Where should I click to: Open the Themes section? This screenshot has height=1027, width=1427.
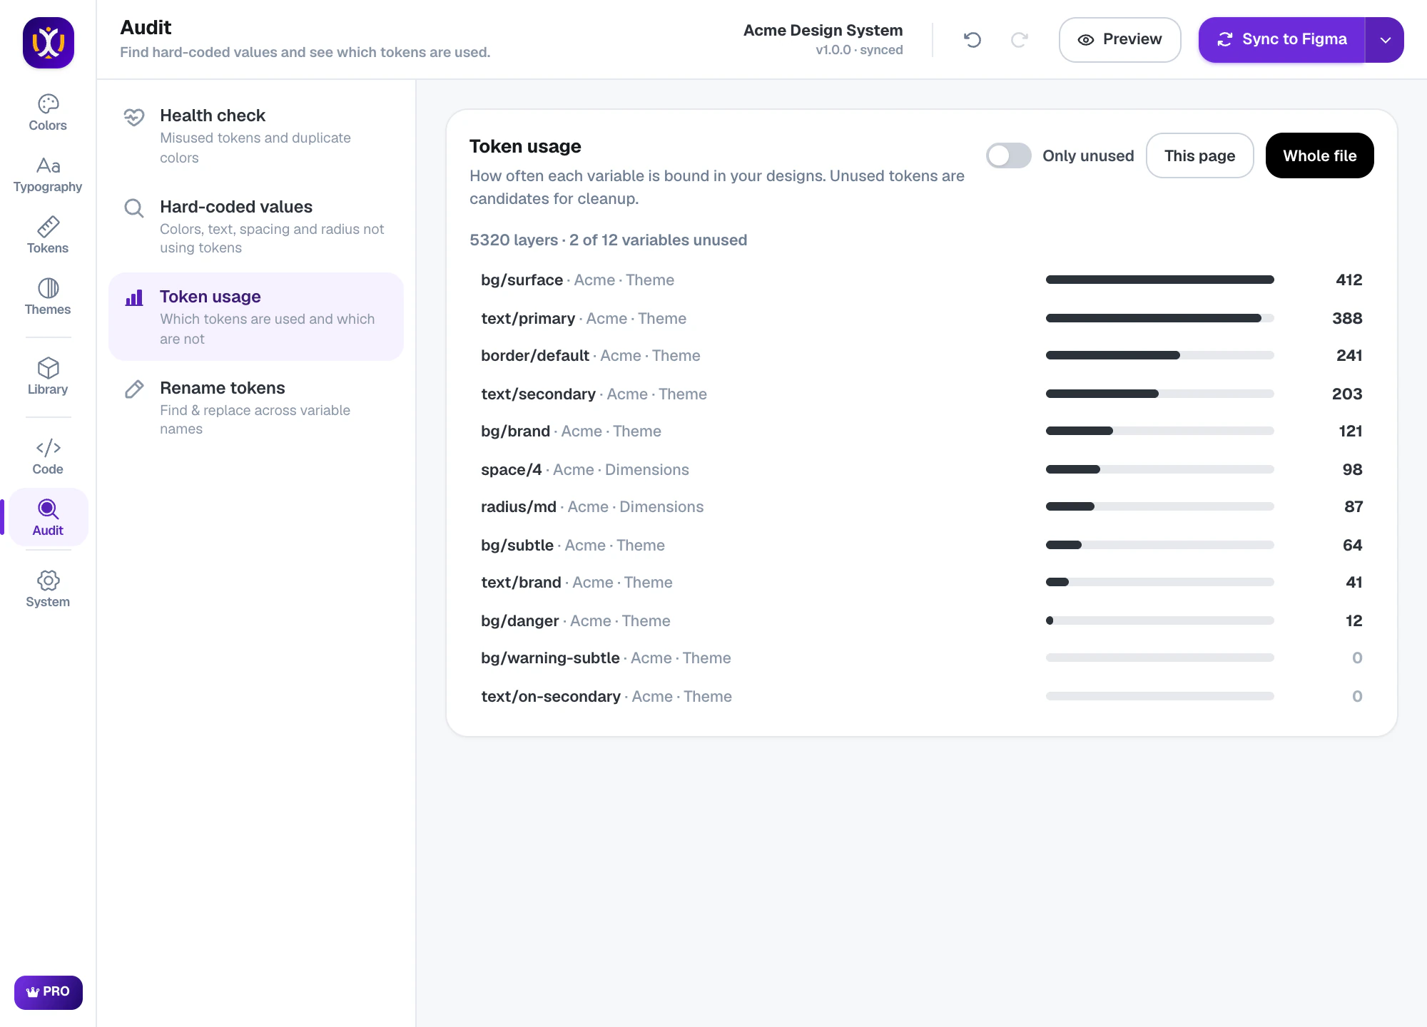pos(48,297)
